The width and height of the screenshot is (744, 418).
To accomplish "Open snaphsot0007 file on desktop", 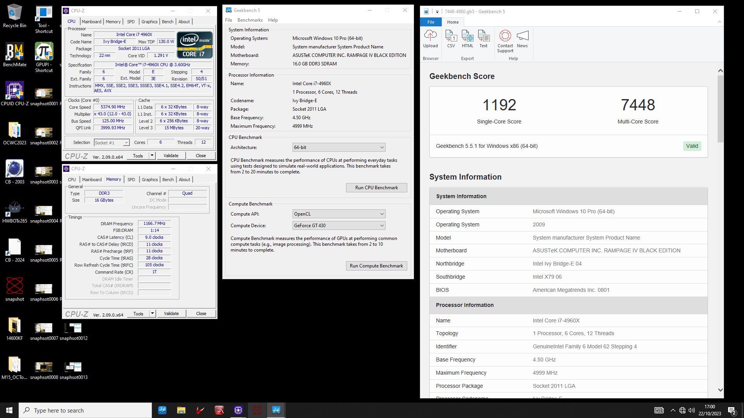I will pyautogui.click(x=44, y=331).
